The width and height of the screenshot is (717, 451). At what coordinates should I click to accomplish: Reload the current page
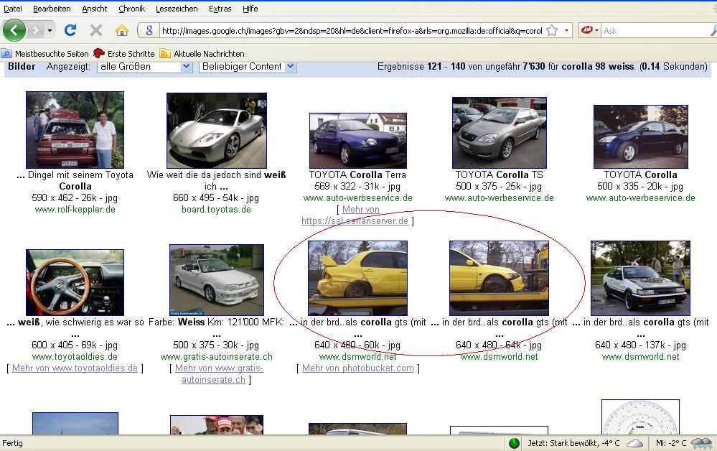[70, 30]
